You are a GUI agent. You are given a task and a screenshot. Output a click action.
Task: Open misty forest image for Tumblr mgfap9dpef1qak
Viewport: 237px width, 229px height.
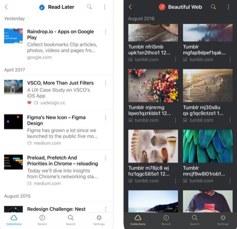point(208,33)
